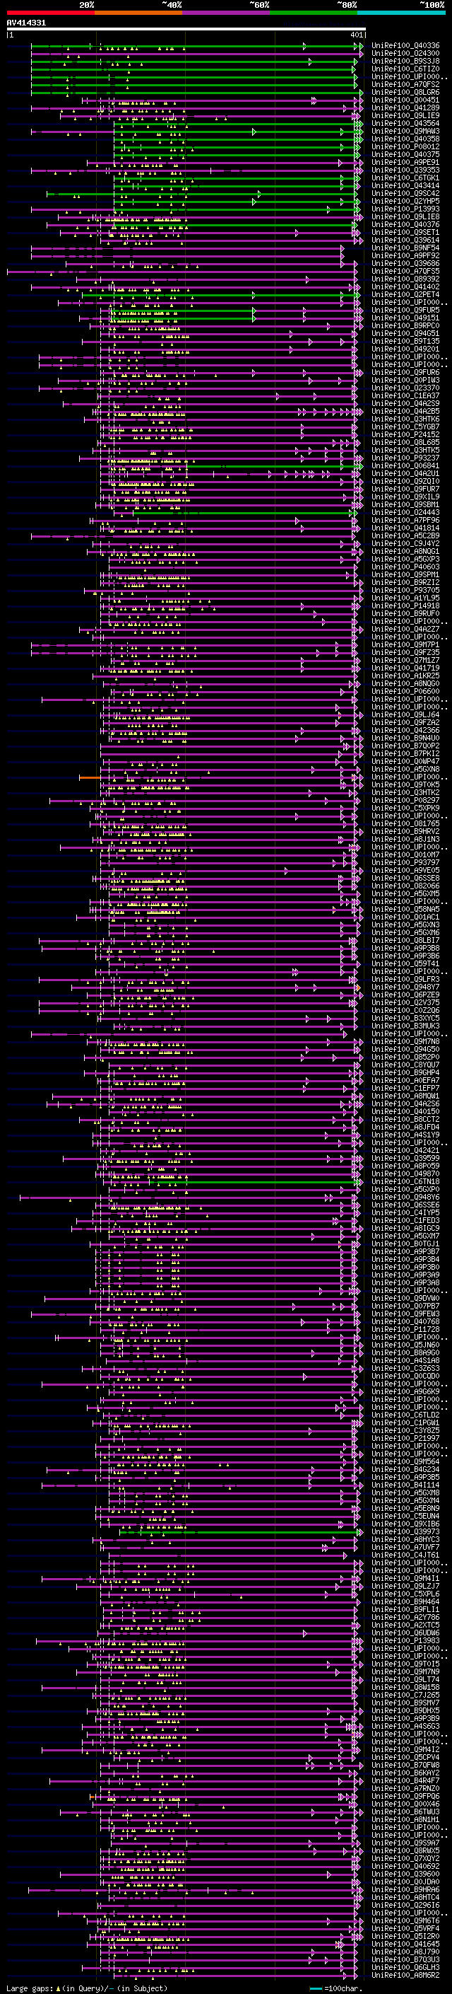Select the UniRef100_Q9MAW3 label
This screenshot has width=452, height=1994.
click(405, 131)
